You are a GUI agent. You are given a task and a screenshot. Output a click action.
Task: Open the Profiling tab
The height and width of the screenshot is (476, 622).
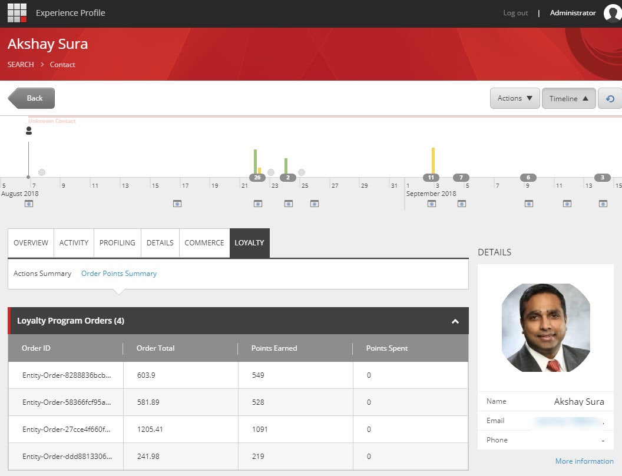click(x=117, y=243)
